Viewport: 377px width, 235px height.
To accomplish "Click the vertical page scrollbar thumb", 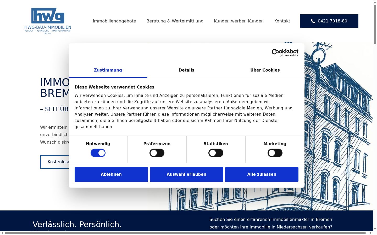I will (x=375, y=24).
